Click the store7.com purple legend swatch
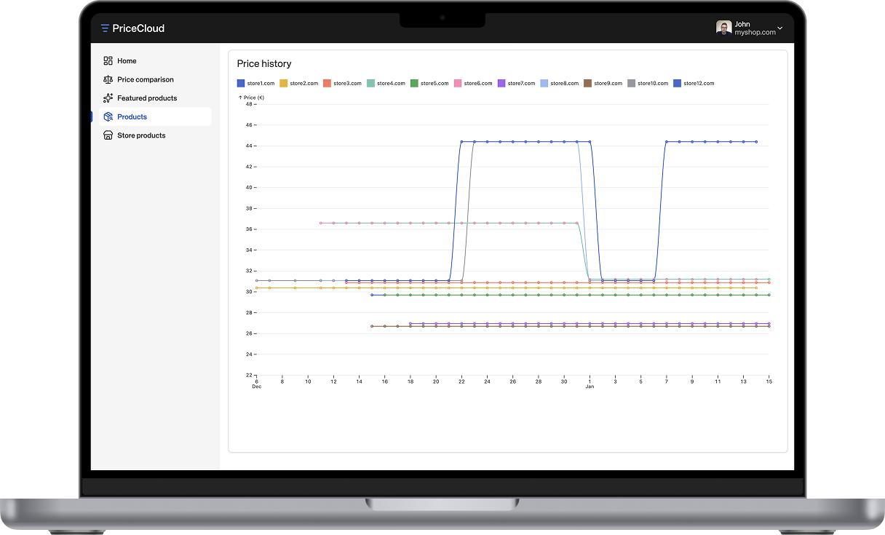Image resolution: width=885 pixels, height=535 pixels. [501, 84]
